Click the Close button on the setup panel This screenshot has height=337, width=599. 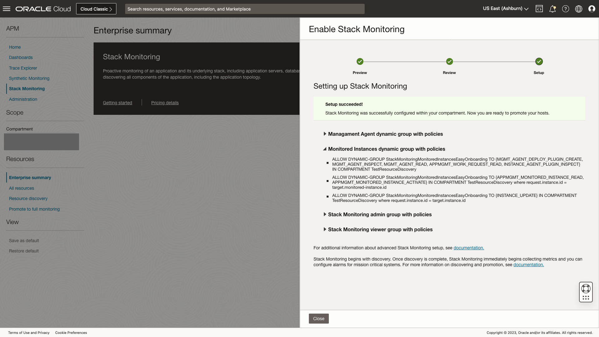point(319,318)
